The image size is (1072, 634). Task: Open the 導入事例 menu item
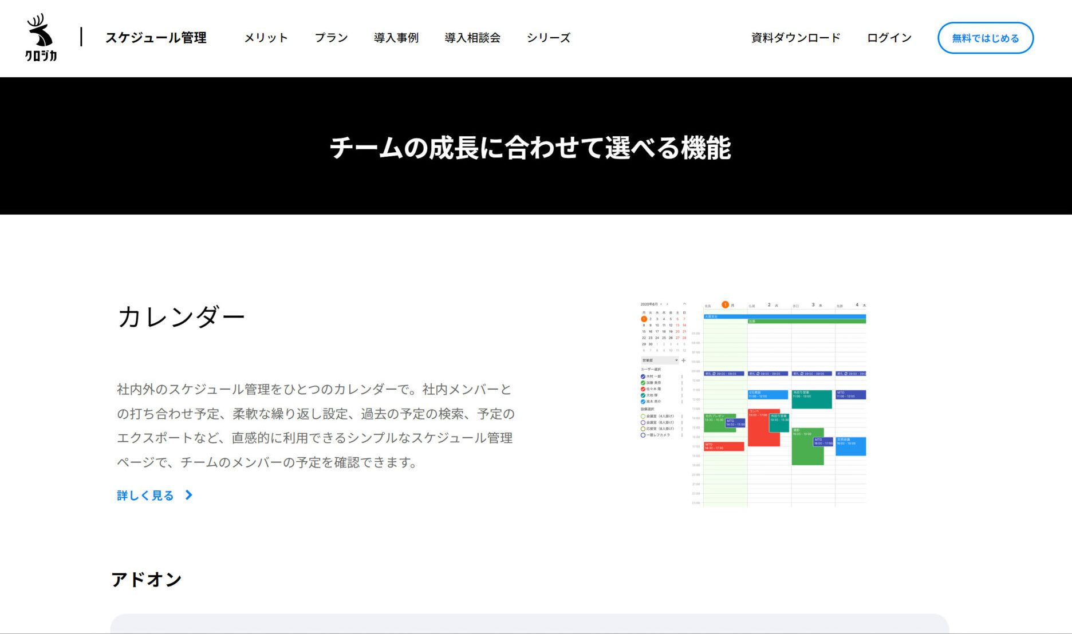pyautogui.click(x=396, y=38)
